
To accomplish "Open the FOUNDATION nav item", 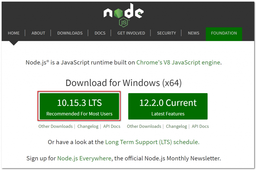I will tap(224, 34).
